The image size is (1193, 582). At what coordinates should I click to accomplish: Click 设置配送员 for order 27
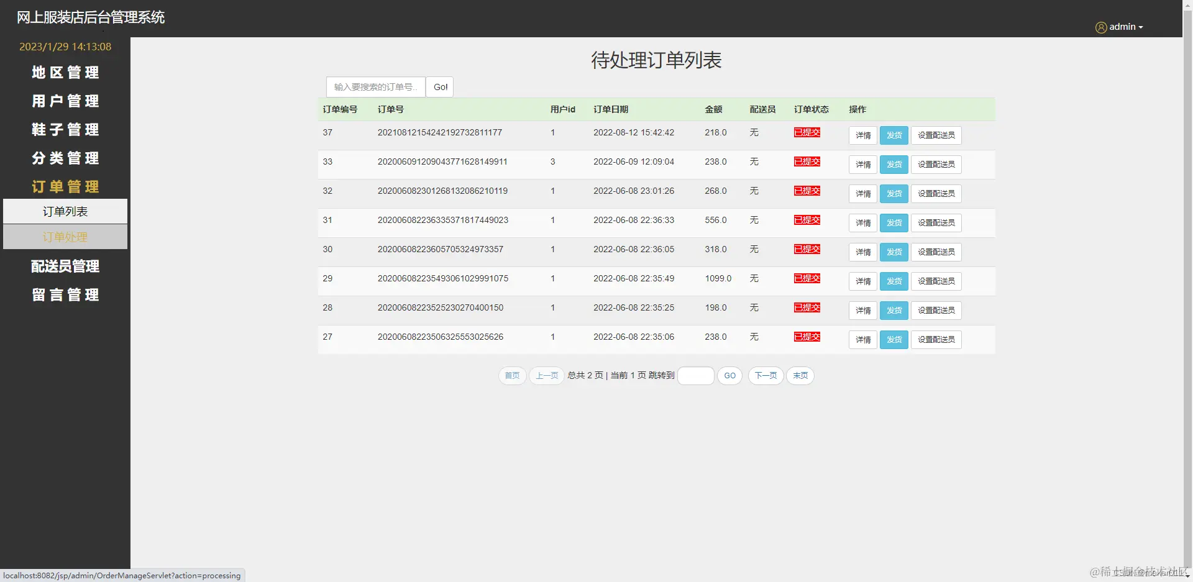(x=936, y=340)
